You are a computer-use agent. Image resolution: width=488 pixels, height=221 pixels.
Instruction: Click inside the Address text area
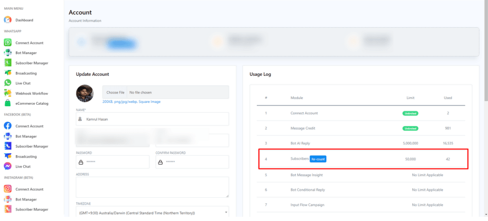tap(152, 187)
